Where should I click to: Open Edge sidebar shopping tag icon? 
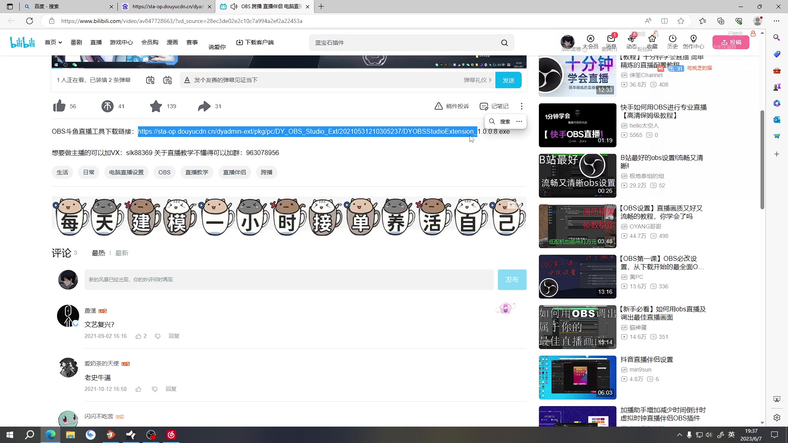point(777,54)
